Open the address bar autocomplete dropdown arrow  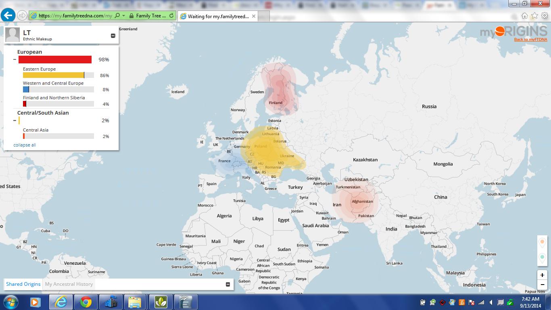123,16
